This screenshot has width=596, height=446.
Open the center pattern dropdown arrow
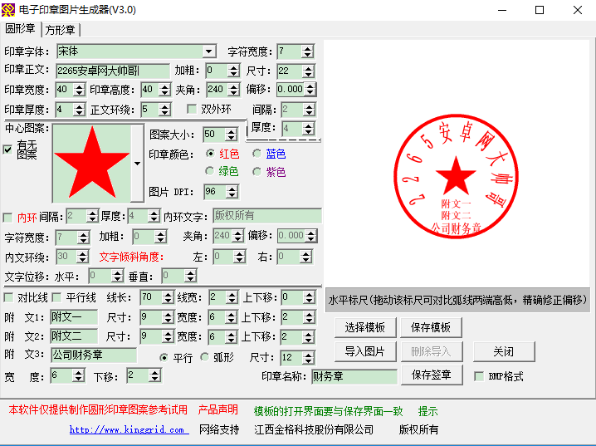coord(137,162)
